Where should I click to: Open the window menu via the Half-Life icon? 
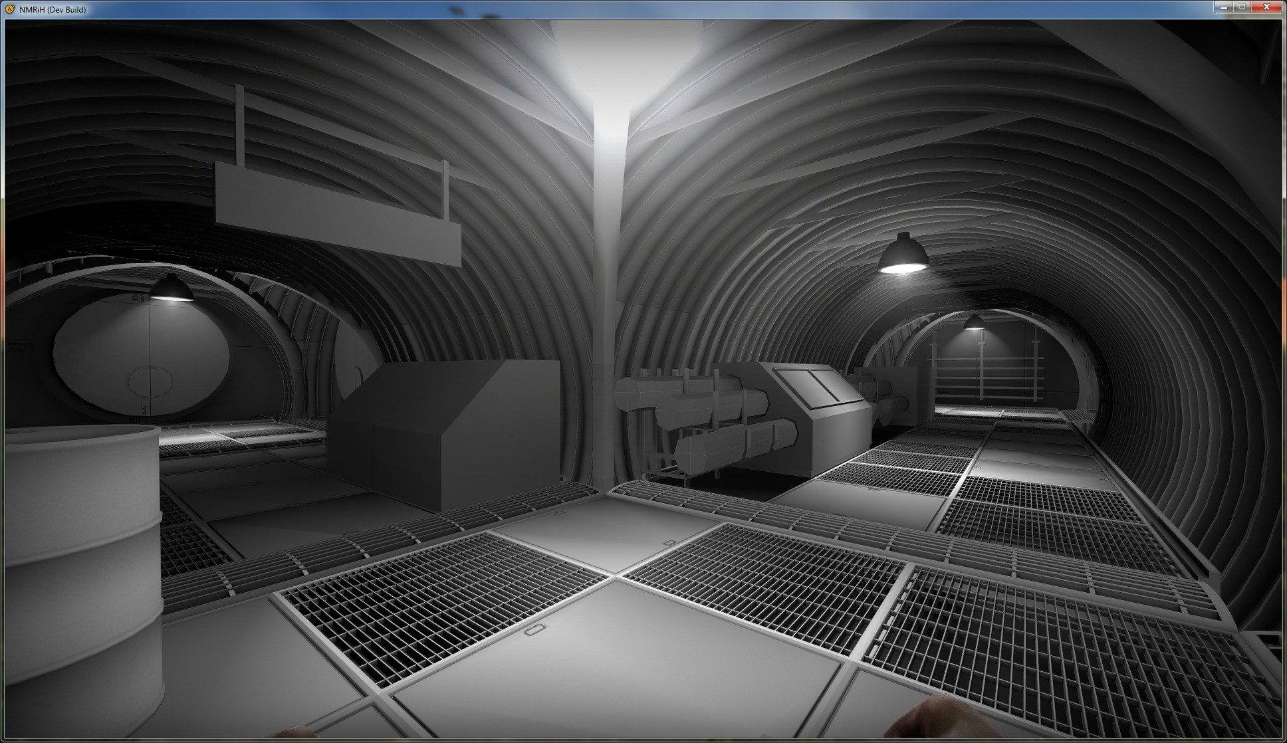tap(11, 9)
